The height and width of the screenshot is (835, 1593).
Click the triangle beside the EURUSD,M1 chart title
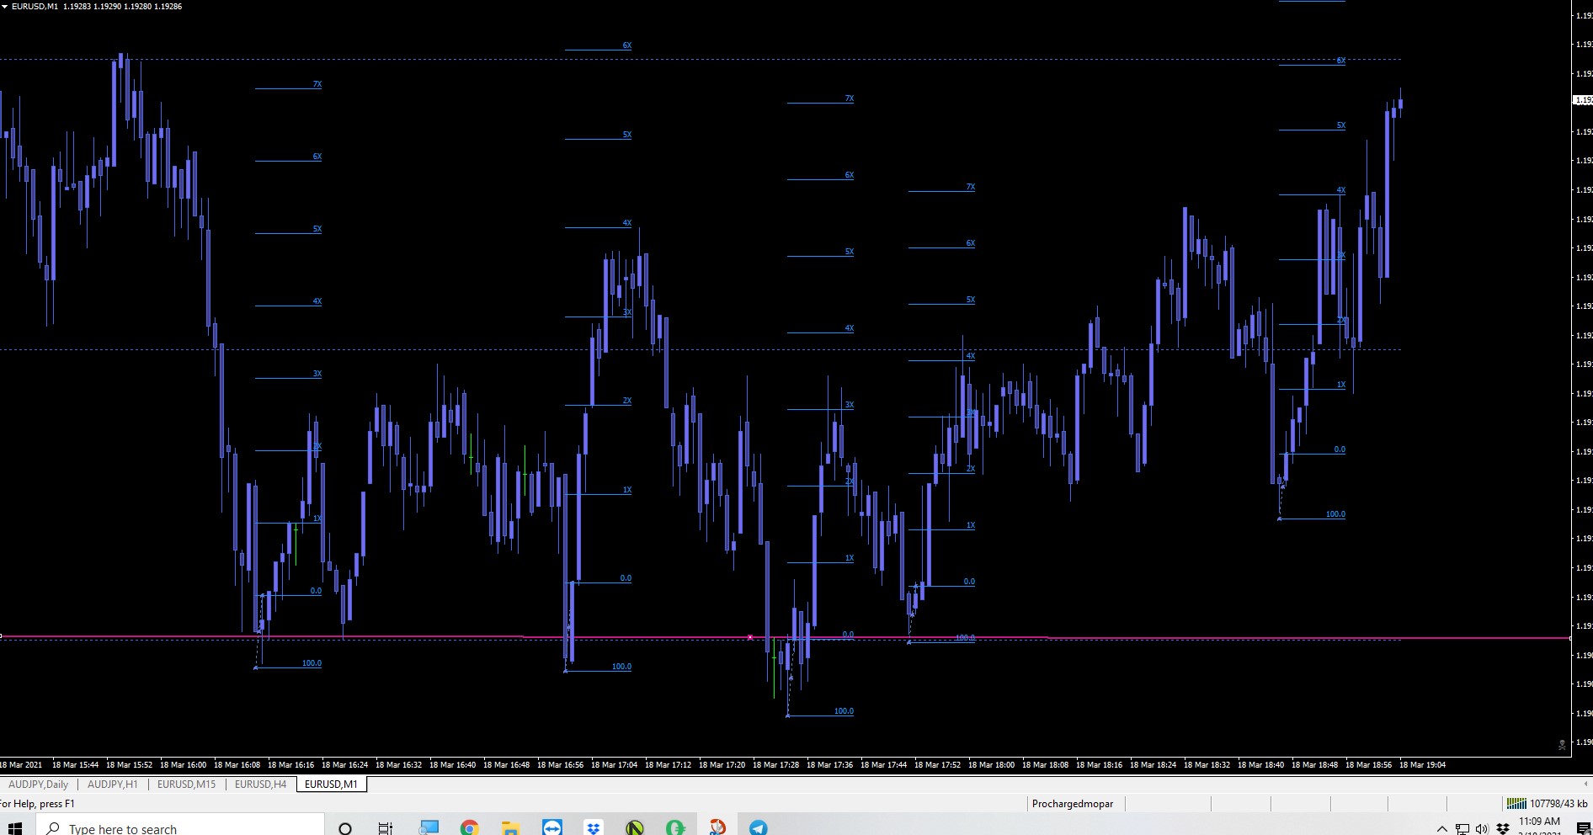tap(5, 7)
